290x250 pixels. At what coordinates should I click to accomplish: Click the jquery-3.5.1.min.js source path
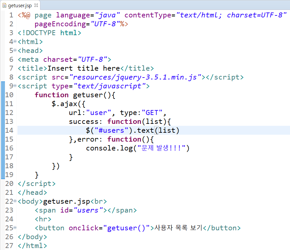(x=135, y=77)
